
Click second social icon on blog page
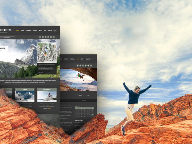click(80, 65)
